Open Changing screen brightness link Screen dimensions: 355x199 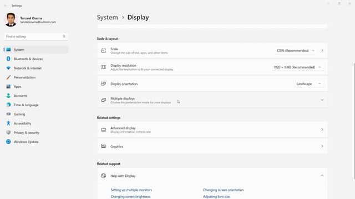click(x=130, y=197)
